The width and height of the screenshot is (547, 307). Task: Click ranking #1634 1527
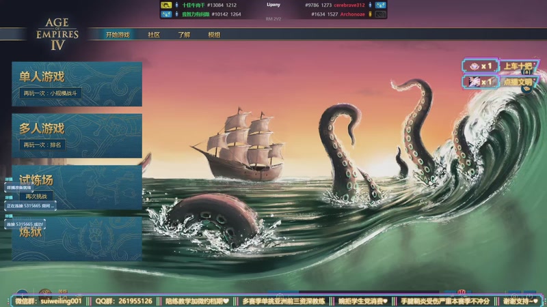click(324, 14)
